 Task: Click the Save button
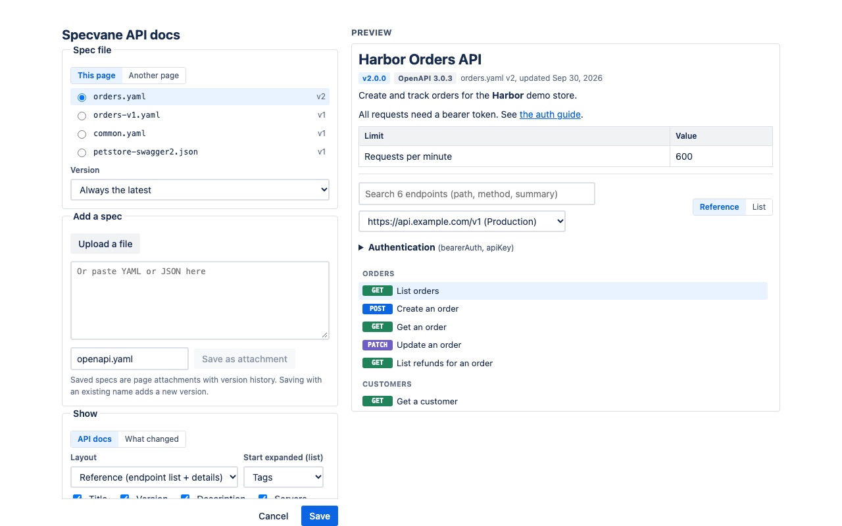click(320, 516)
